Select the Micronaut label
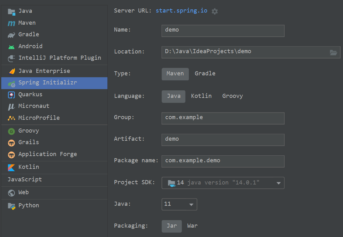 (34, 106)
